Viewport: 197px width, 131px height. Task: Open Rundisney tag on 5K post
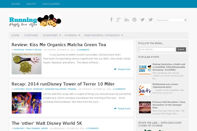click(x=19, y=128)
